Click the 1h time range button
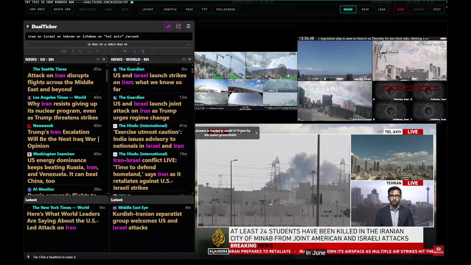471x265 pixels. pos(125,51)
